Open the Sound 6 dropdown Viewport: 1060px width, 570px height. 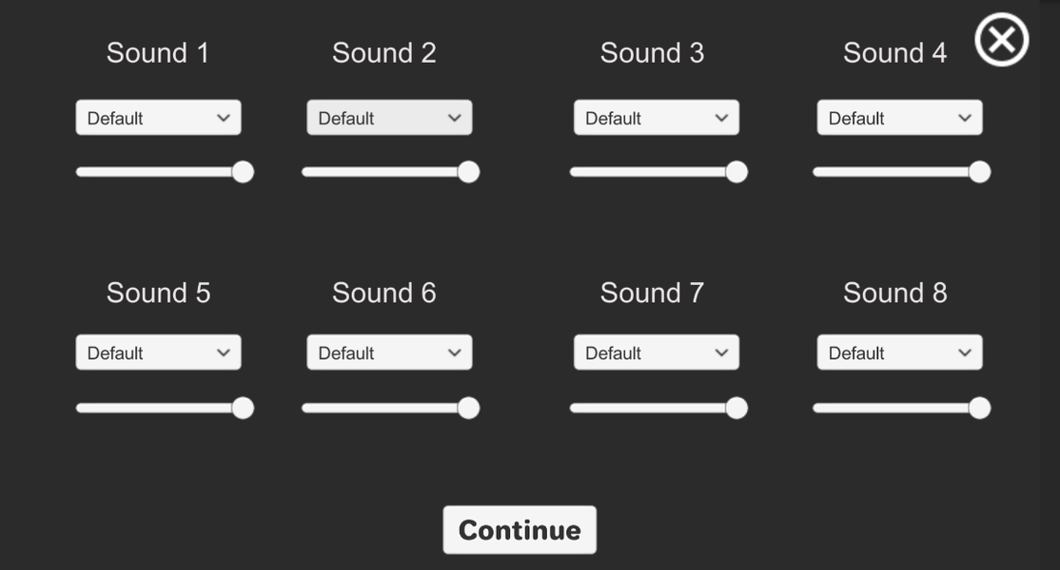[x=388, y=351]
